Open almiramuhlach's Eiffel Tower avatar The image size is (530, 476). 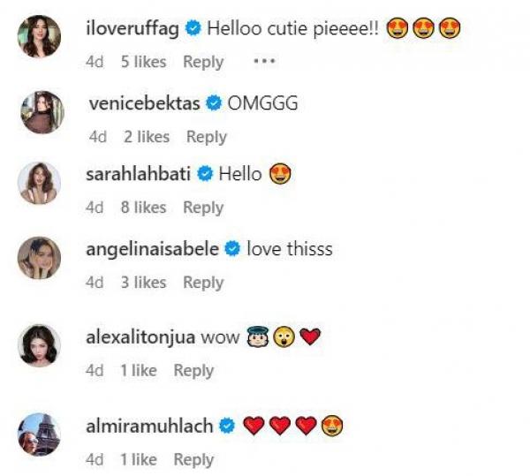point(40,434)
